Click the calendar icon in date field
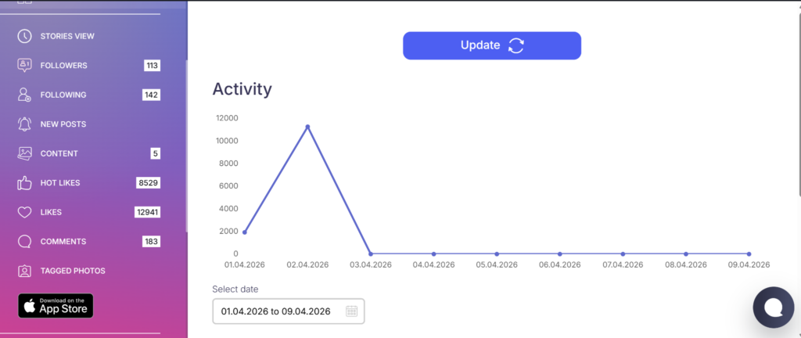 [351, 311]
